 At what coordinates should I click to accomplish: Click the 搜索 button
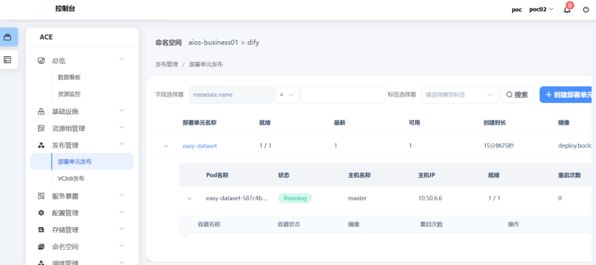[x=517, y=95]
